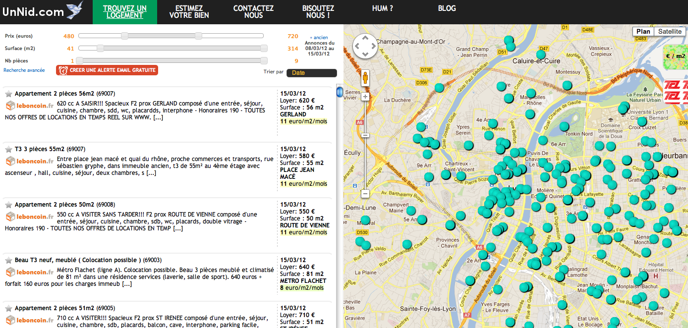Click the leboncoin.fr logo on the 51m2 listing

tap(30, 320)
